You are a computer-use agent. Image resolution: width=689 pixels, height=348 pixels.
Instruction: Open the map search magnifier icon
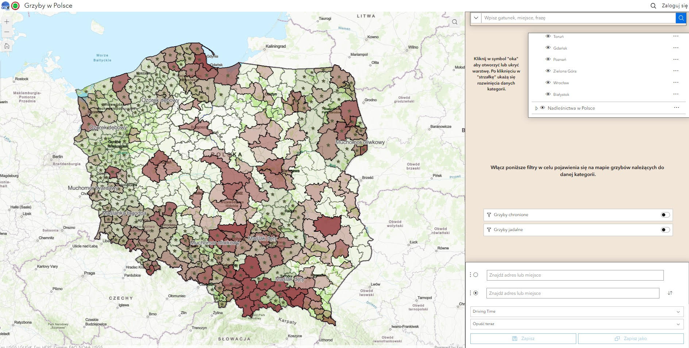pos(454,22)
